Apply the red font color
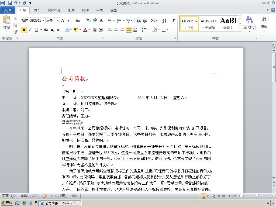Image resolution: width=276 pixels, height=207 pixels. 85,30
